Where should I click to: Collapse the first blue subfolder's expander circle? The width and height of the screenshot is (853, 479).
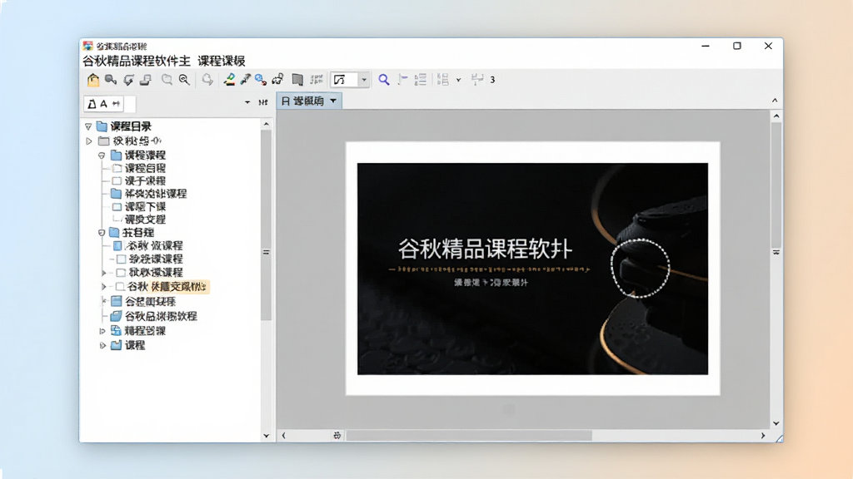102,156
